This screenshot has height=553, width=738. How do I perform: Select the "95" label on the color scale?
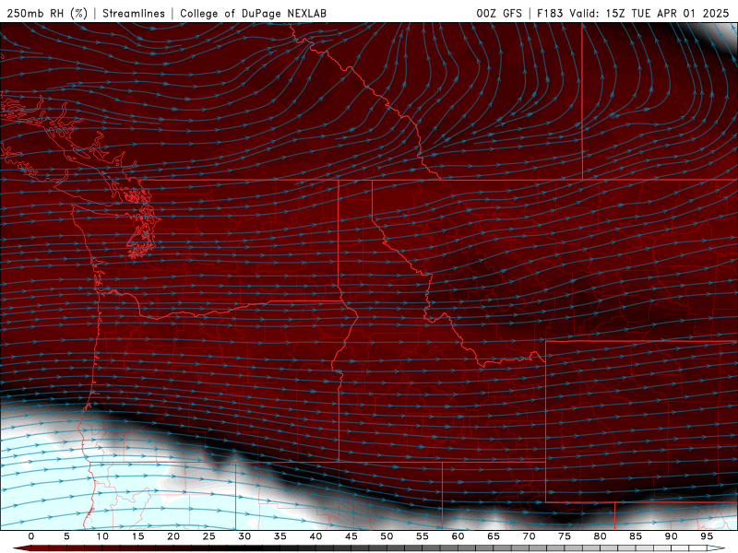coord(707,536)
